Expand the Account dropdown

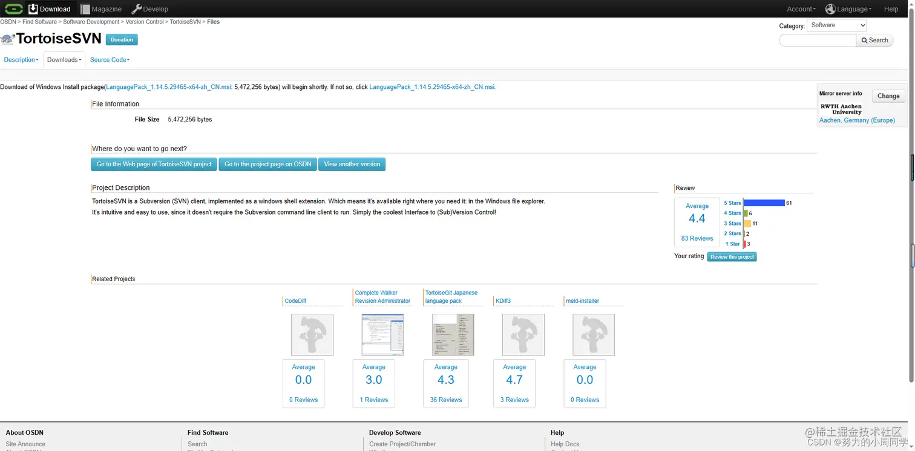click(x=801, y=9)
